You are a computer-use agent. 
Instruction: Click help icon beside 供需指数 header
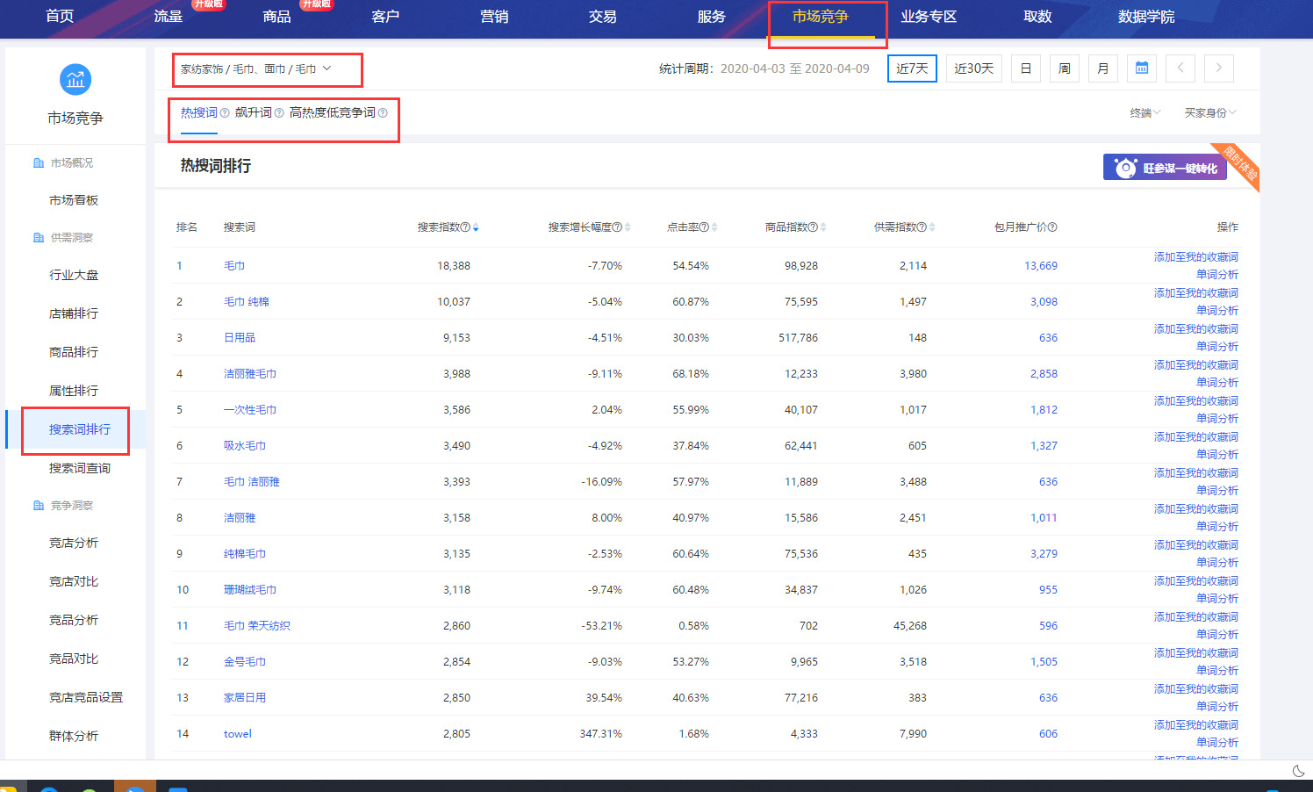(x=922, y=227)
